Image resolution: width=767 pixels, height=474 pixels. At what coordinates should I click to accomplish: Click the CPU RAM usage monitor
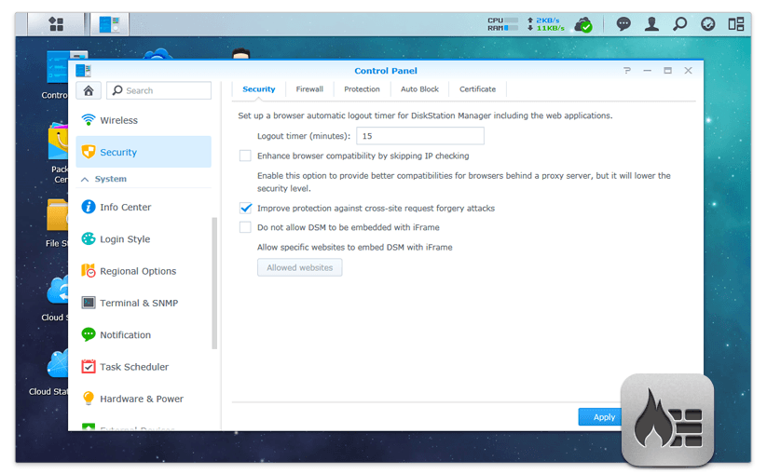(x=502, y=24)
